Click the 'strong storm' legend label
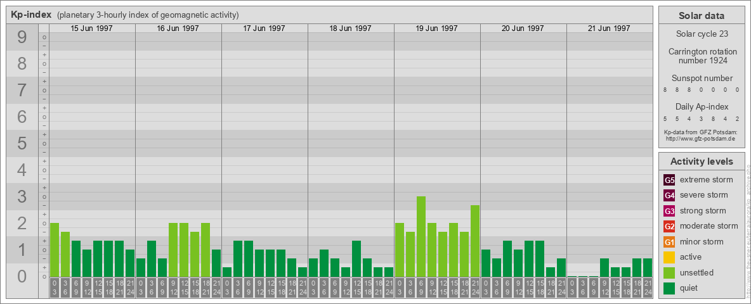 703,211
